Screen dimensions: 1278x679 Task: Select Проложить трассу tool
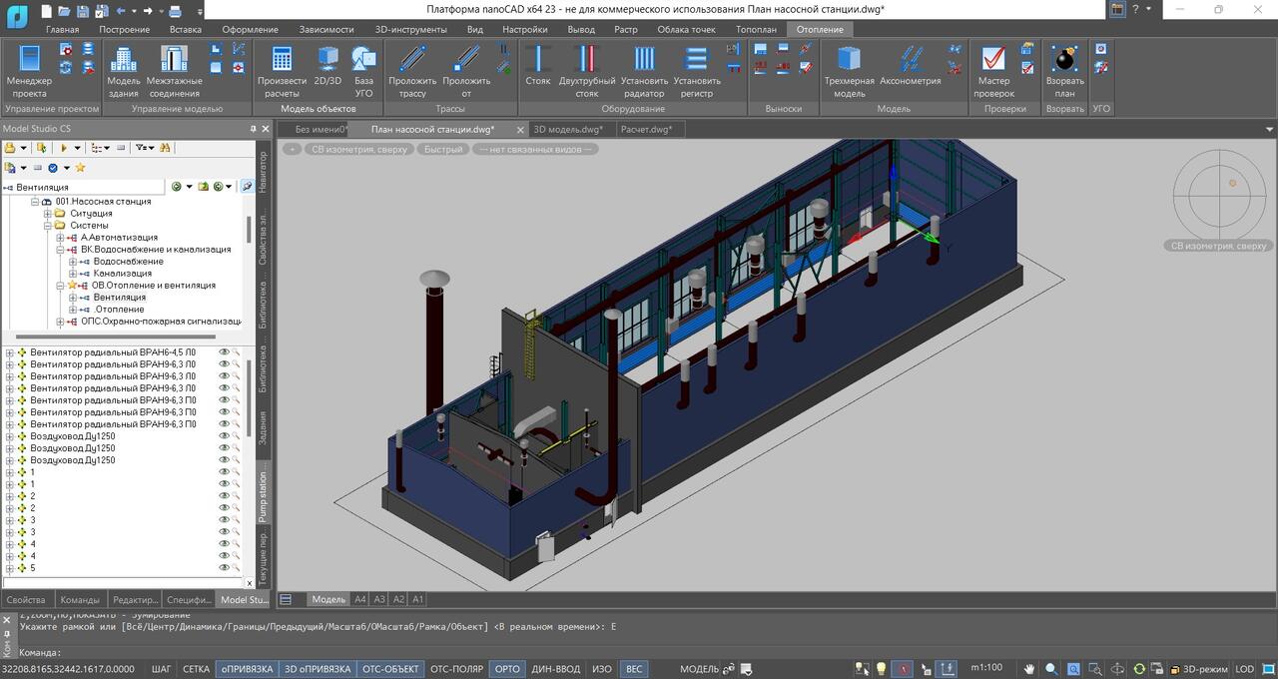click(412, 70)
